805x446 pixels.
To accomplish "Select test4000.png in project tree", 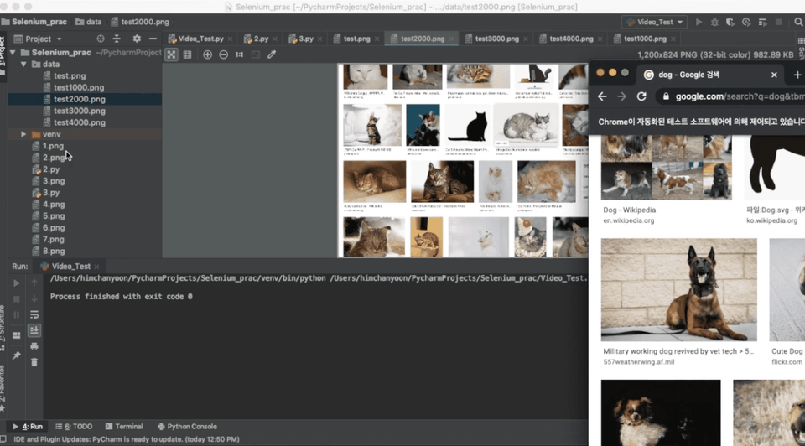I will [79, 122].
